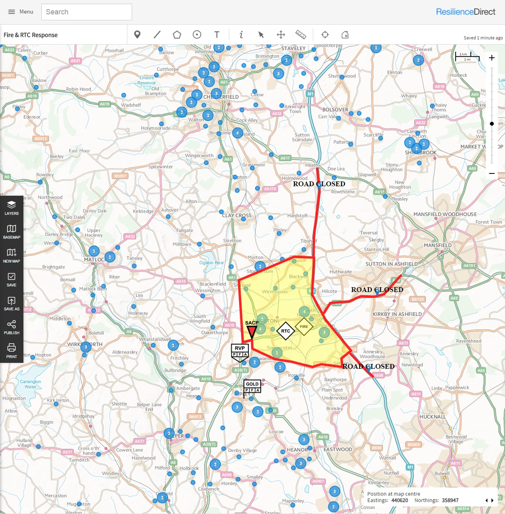The width and height of the screenshot is (505, 514).
Task: Select the RVP PFA marker
Action: coord(240,353)
